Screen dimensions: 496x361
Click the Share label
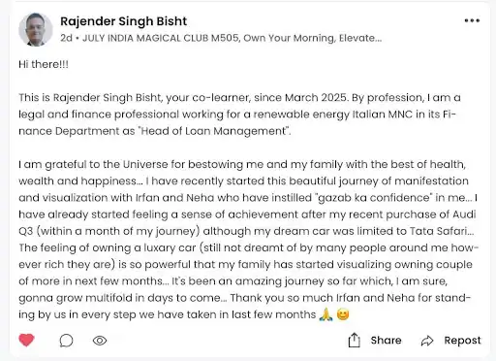386,341
